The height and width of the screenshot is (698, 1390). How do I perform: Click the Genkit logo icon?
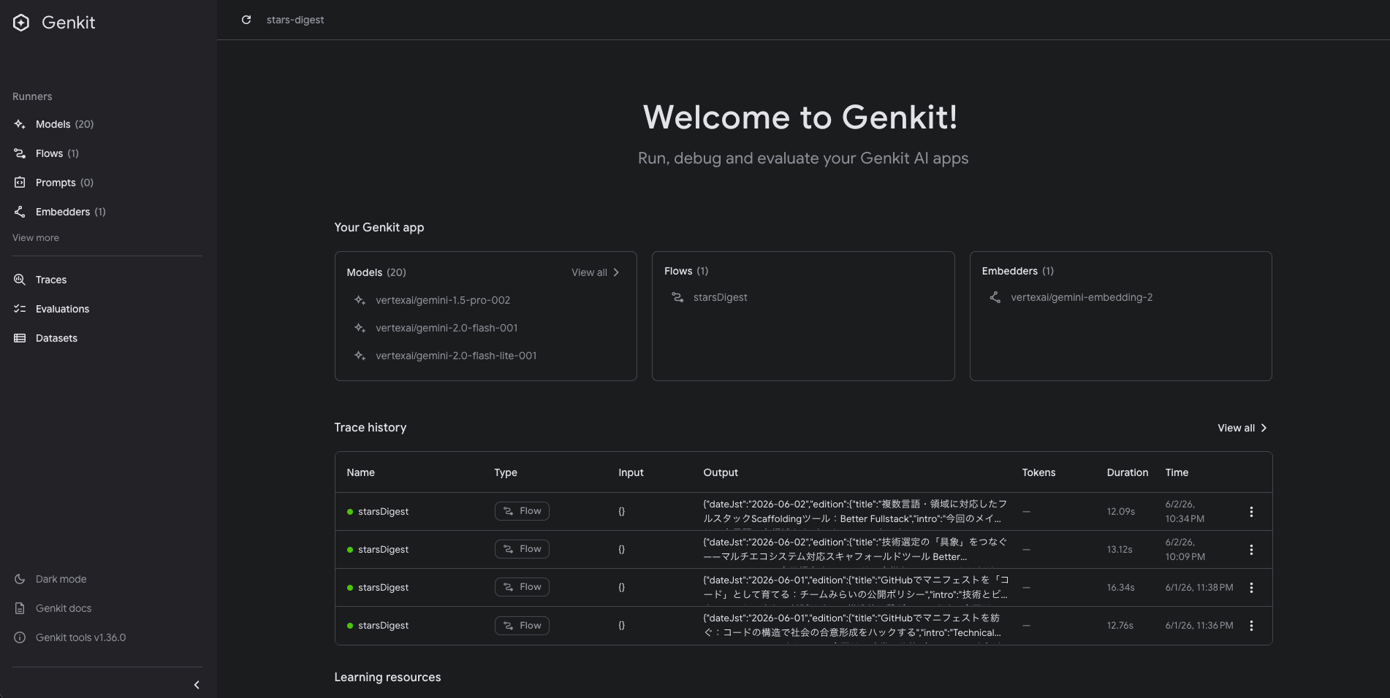click(x=21, y=23)
